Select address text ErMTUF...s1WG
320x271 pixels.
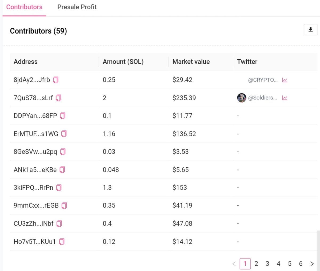pyautogui.click(x=36, y=134)
